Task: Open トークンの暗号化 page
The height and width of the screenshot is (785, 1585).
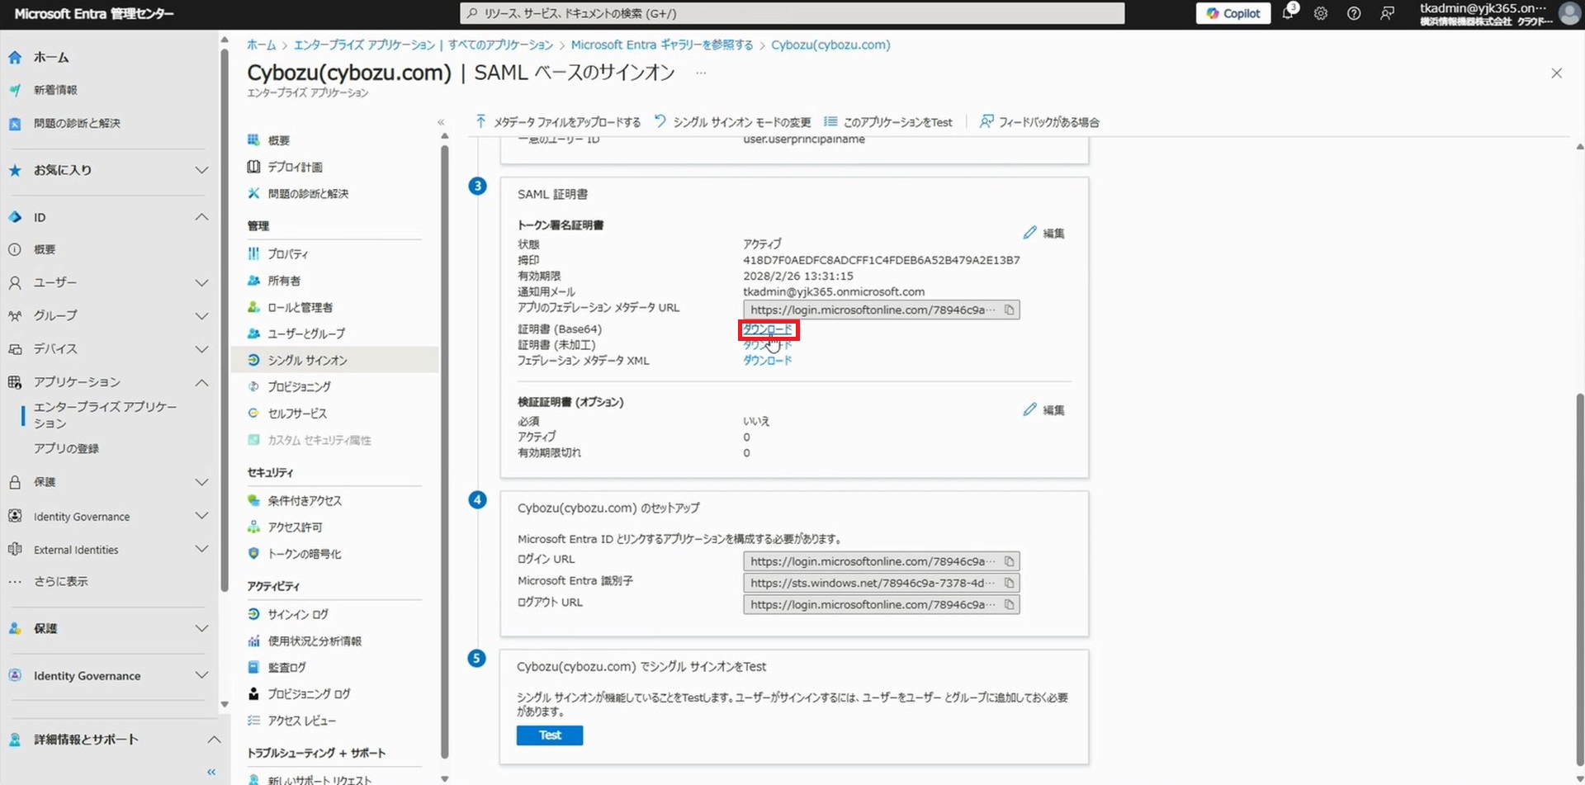Action: pos(304,554)
